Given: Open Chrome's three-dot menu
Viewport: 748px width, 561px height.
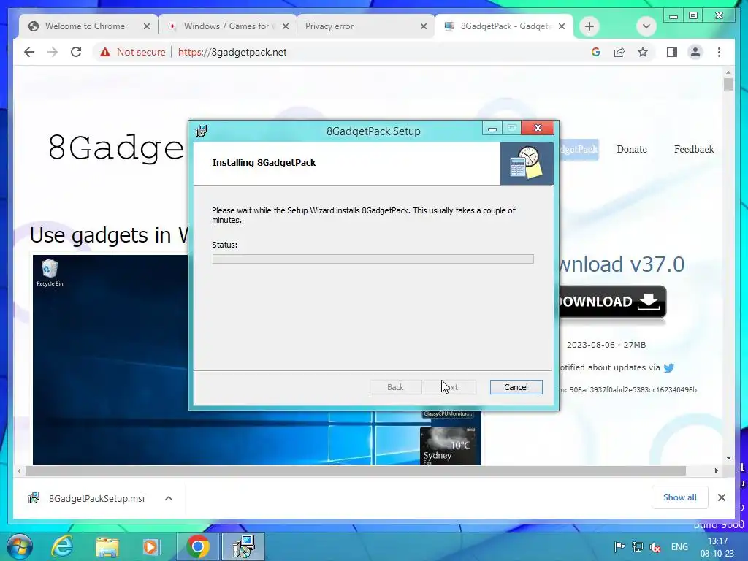Looking at the screenshot, I should (719, 52).
